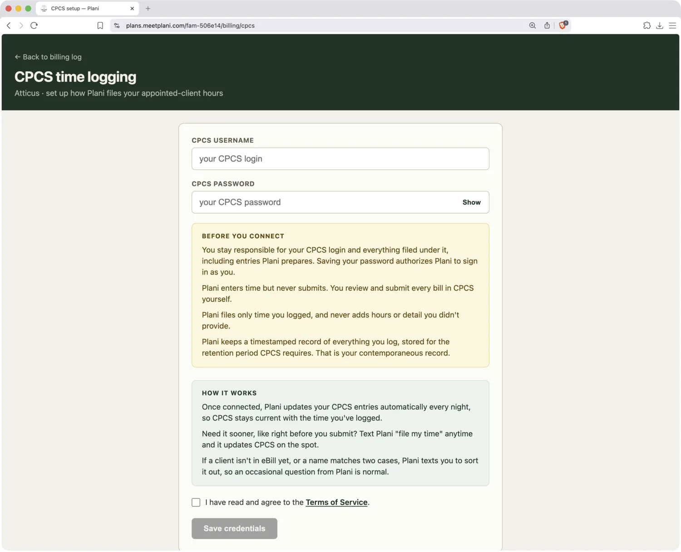Click the Save credentials button

(x=234, y=528)
